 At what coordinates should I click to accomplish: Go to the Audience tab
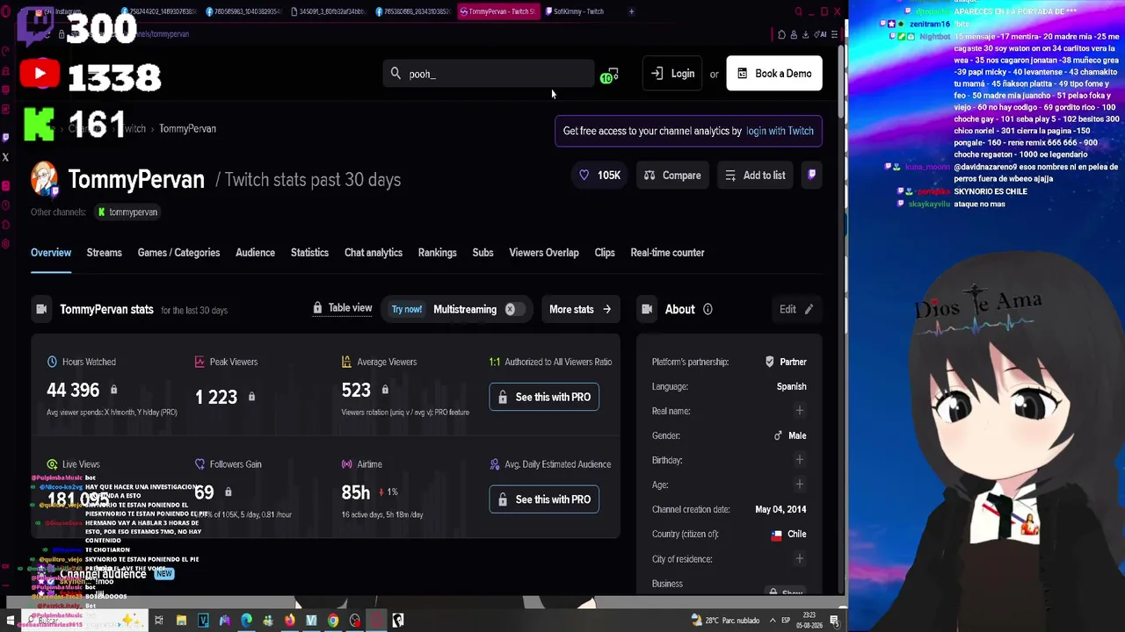255,253
